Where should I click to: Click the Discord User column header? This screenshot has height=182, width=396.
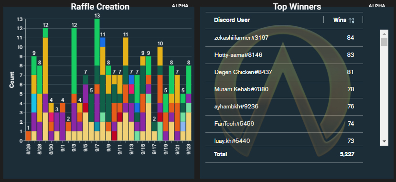[232, 20]
